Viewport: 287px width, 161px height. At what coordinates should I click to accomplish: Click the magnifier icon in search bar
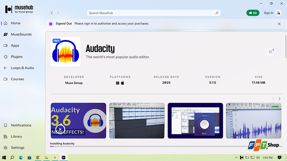pos(217,13)
